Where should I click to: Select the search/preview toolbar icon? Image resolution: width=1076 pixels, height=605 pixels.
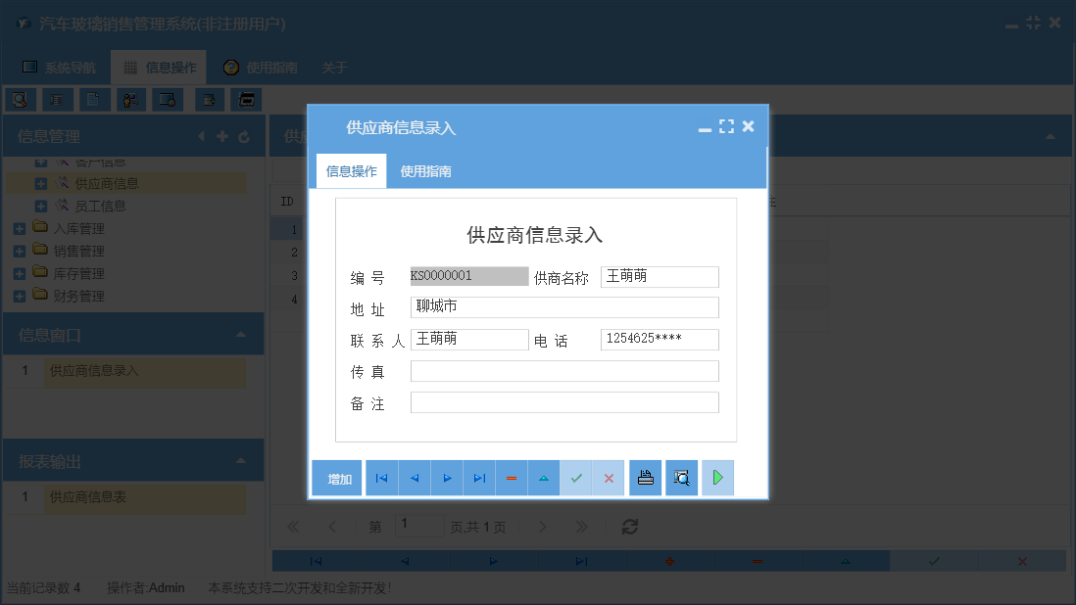20,99
